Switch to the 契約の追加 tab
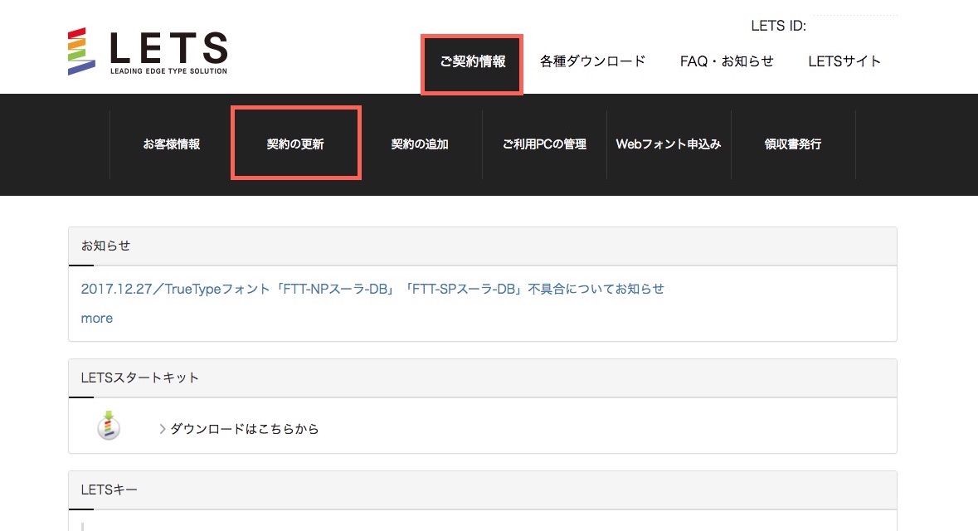 420,144
